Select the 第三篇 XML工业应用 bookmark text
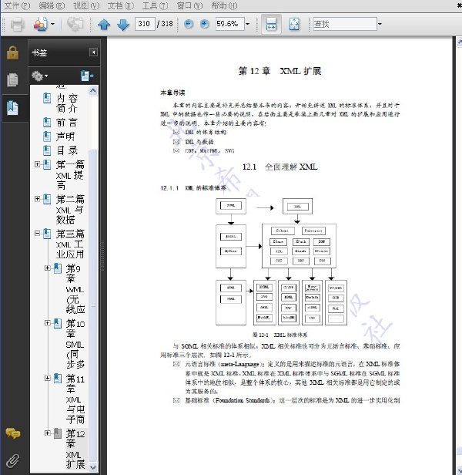This screenshot has height=475, width=462. 70,244
